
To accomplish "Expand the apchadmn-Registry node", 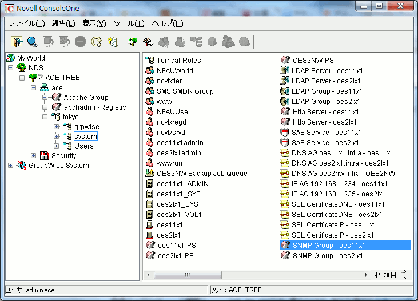I will tap(45, 107).
